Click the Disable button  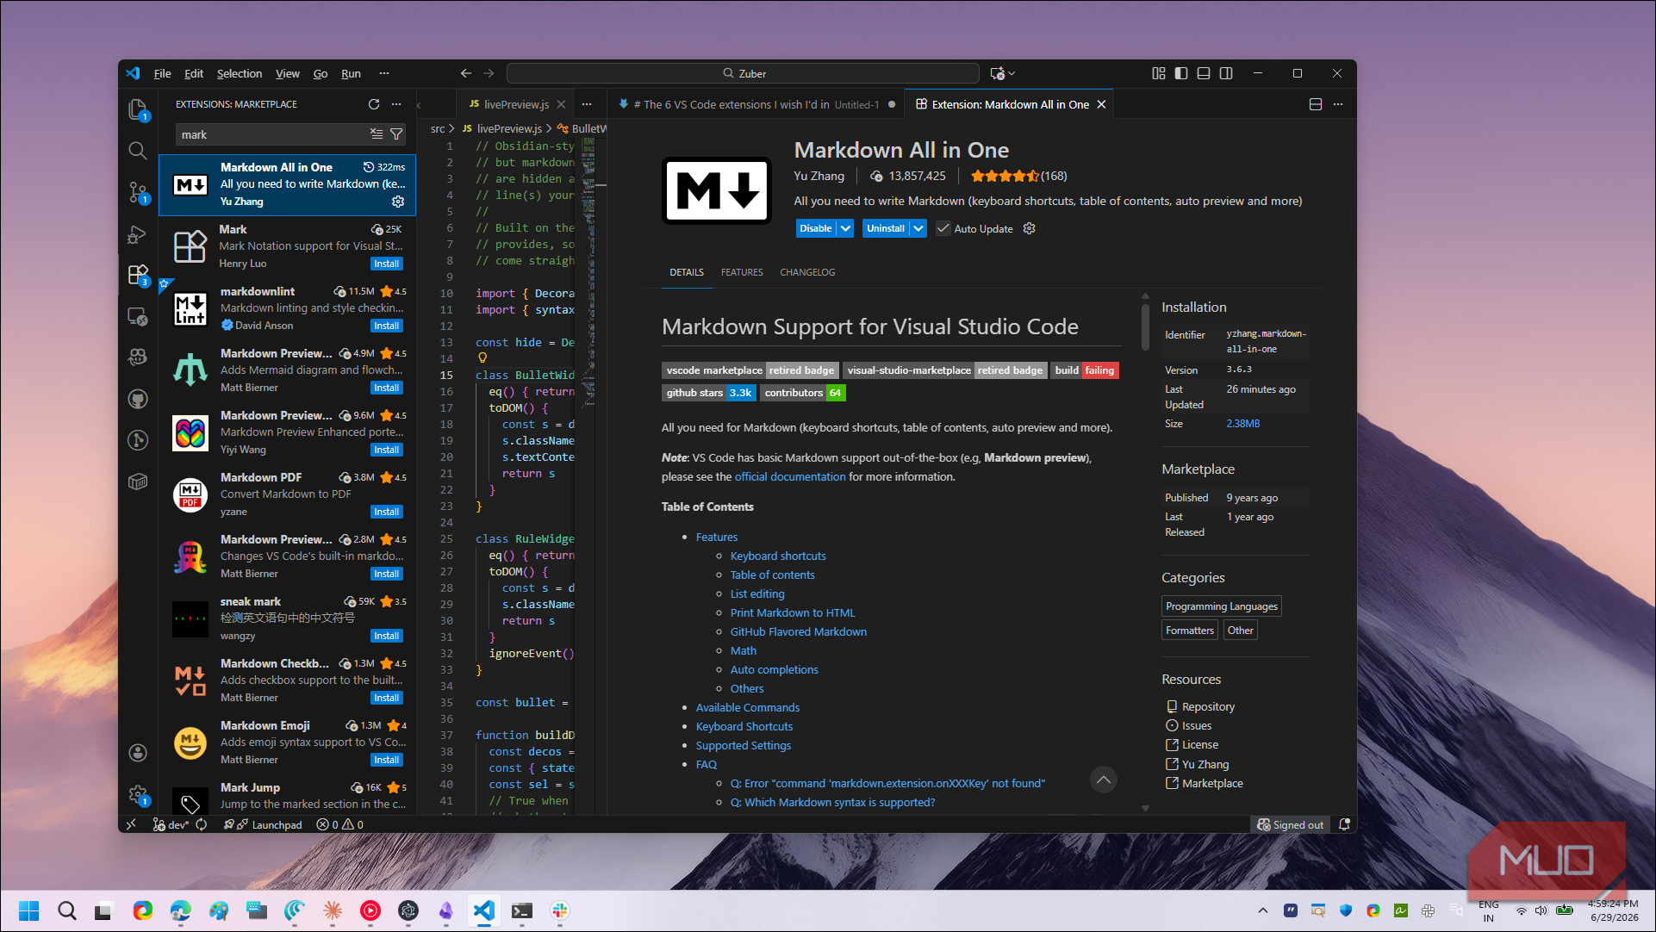pos(815,228)
